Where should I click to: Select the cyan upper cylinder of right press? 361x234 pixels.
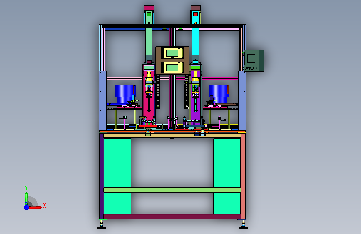pos(195,42)
